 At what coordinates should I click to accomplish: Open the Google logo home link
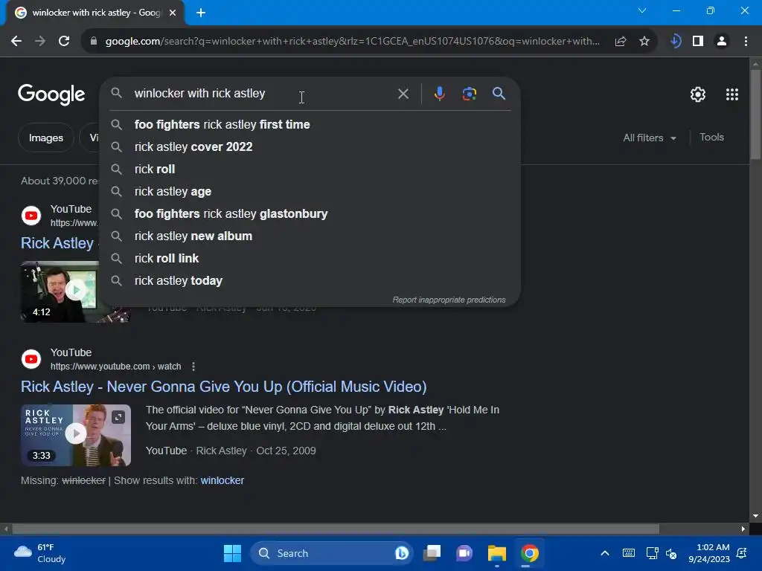coord(51,94)
